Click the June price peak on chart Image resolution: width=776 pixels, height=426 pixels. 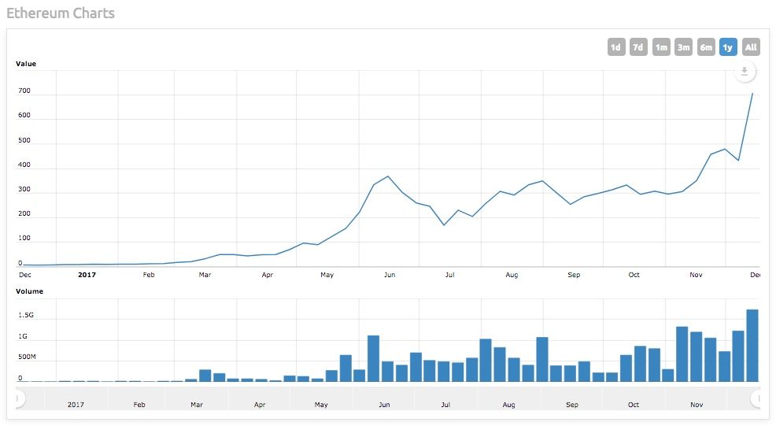coord(388,176)
